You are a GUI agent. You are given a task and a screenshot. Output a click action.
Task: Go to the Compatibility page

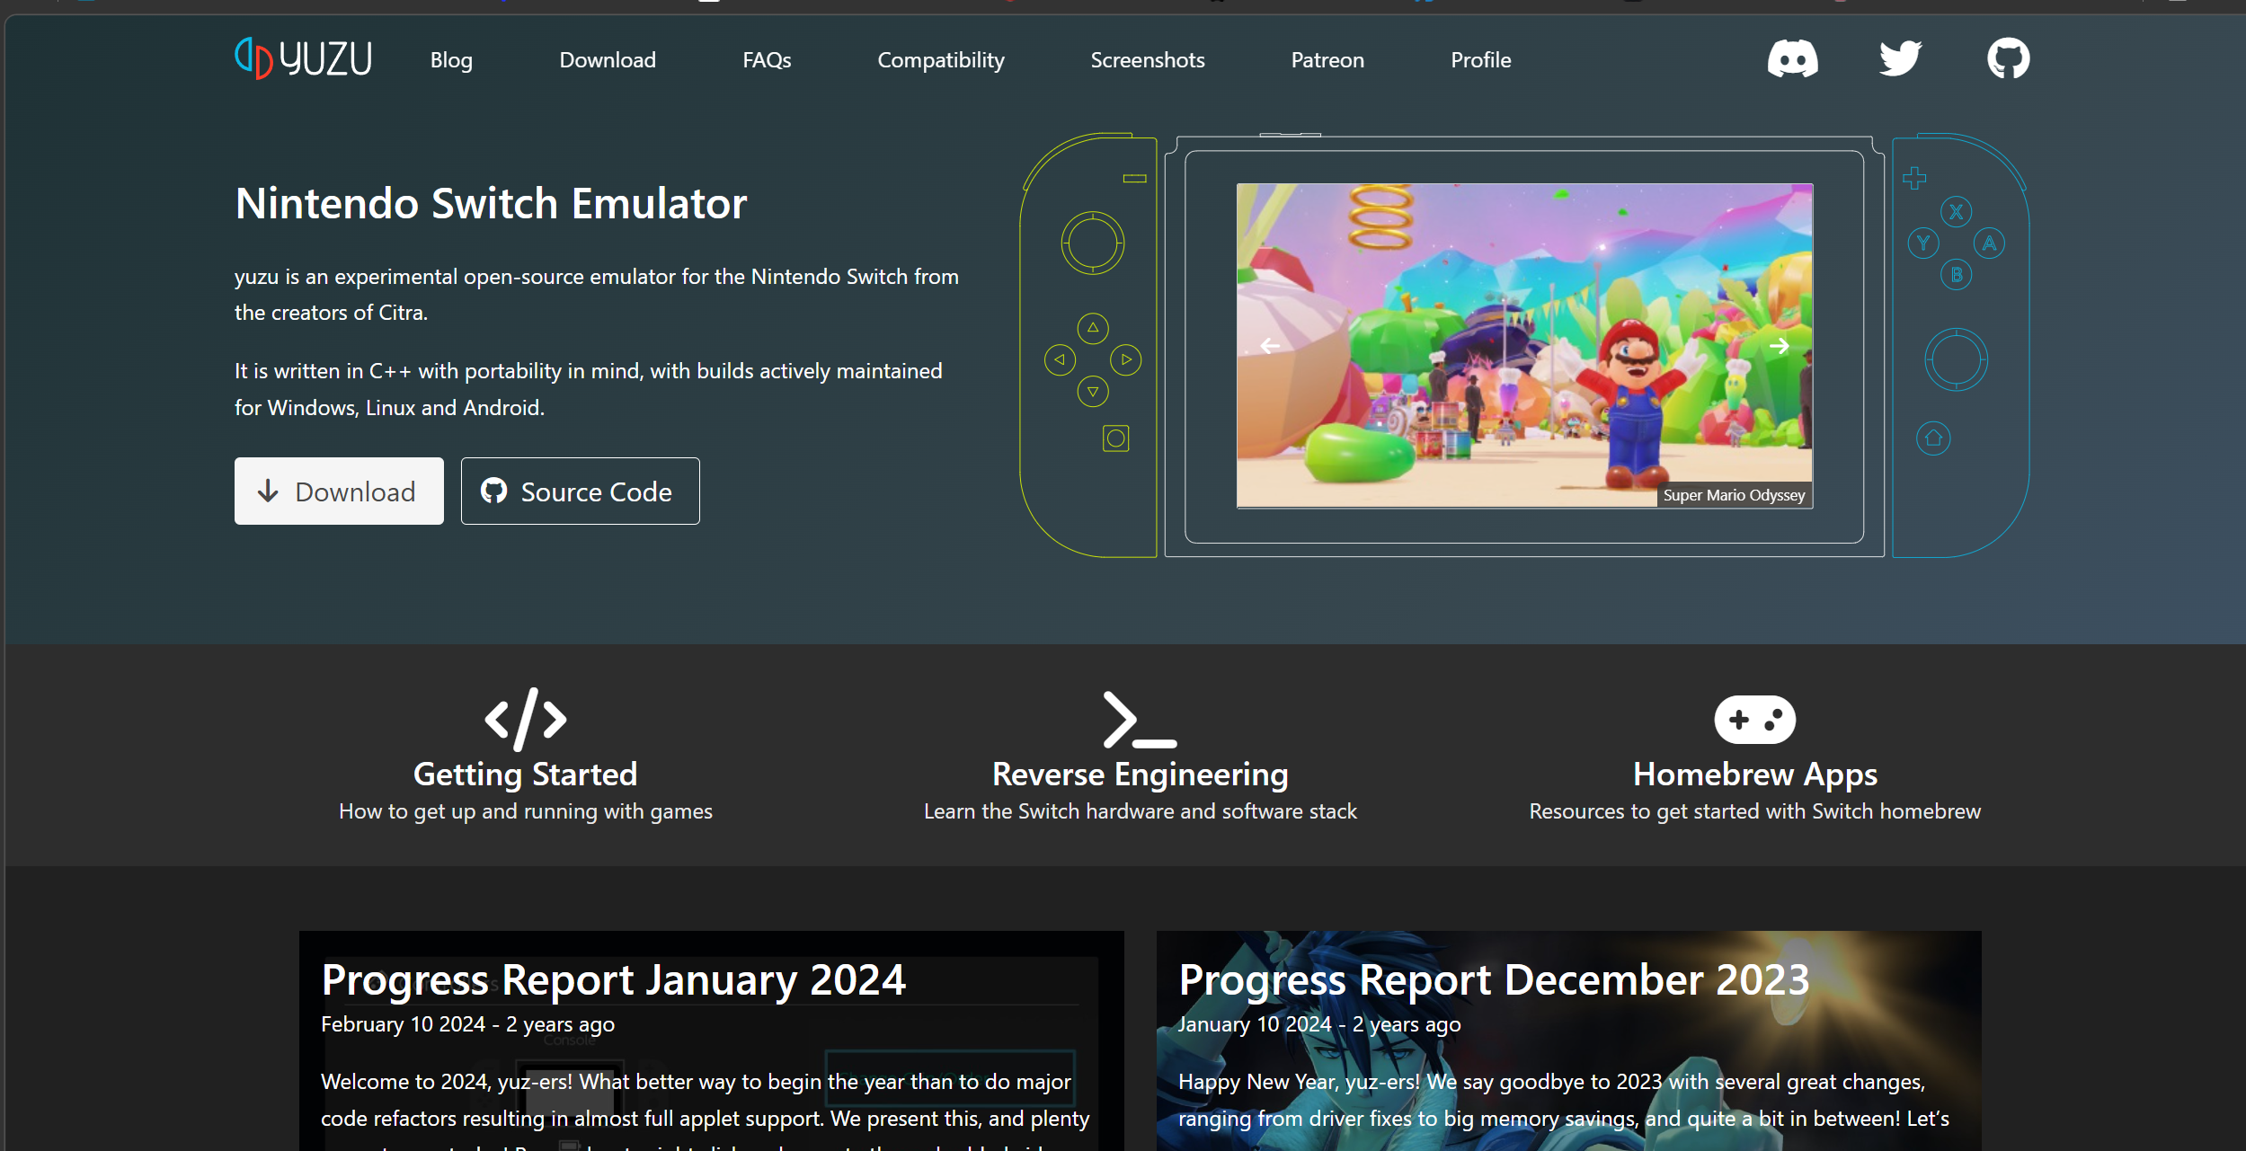(940, 60)
